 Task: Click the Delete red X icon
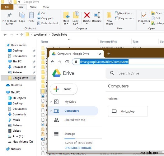pos(87,15)
